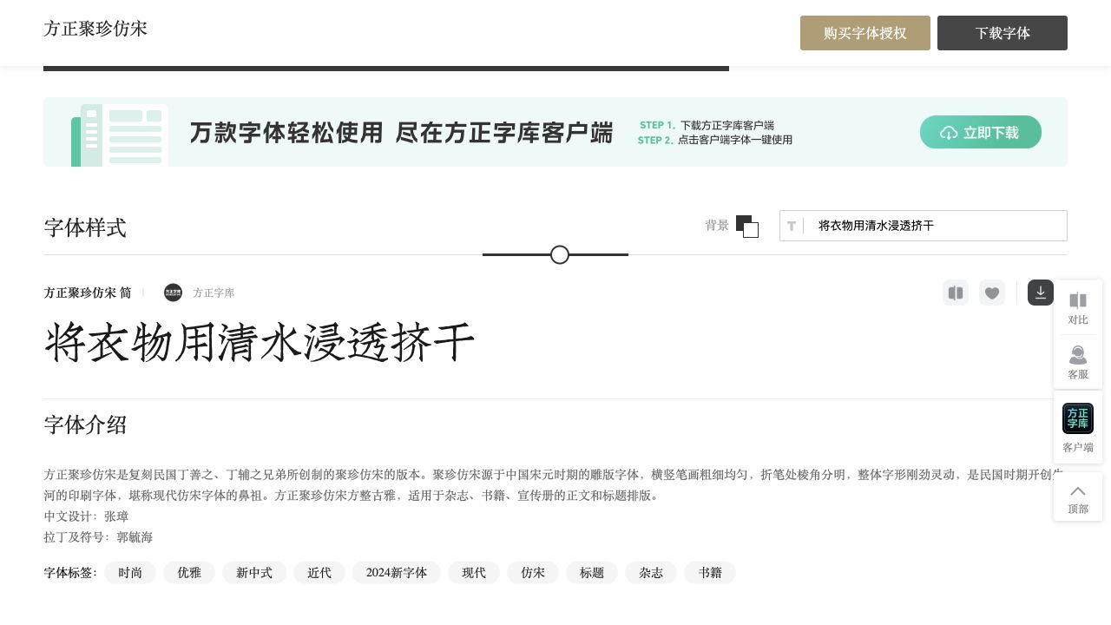
Task: Click the 拉丁及符号: 郭毓海 credit line
Action: tap(98, 537)
